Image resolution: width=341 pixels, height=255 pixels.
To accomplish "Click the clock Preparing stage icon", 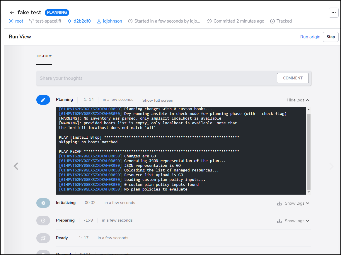I will 43,221.
